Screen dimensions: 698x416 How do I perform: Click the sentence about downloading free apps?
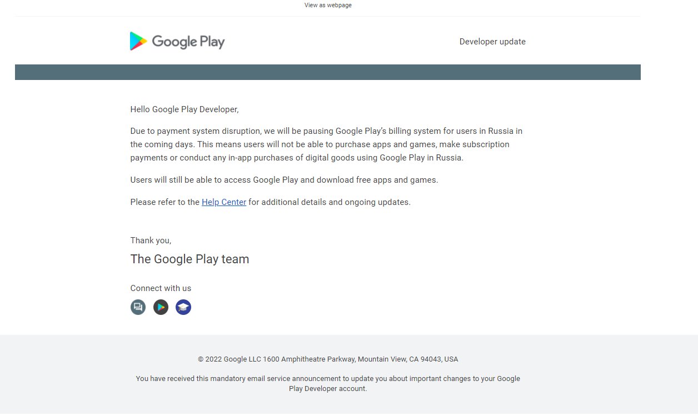tap(284, 180)
